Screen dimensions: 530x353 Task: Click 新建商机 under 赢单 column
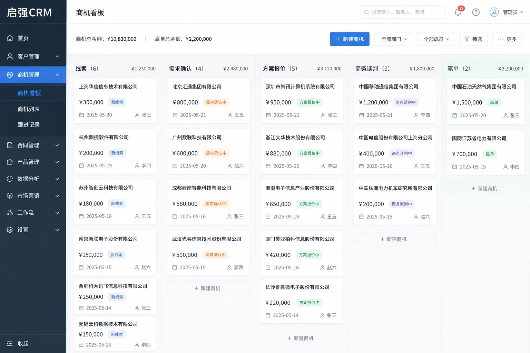485,189
